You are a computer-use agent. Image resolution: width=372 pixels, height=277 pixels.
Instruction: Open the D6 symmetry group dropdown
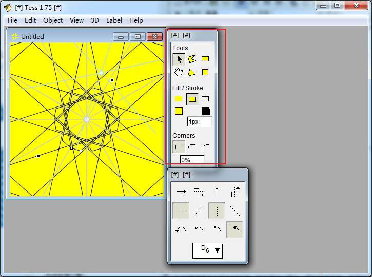[x=207, y=250]
